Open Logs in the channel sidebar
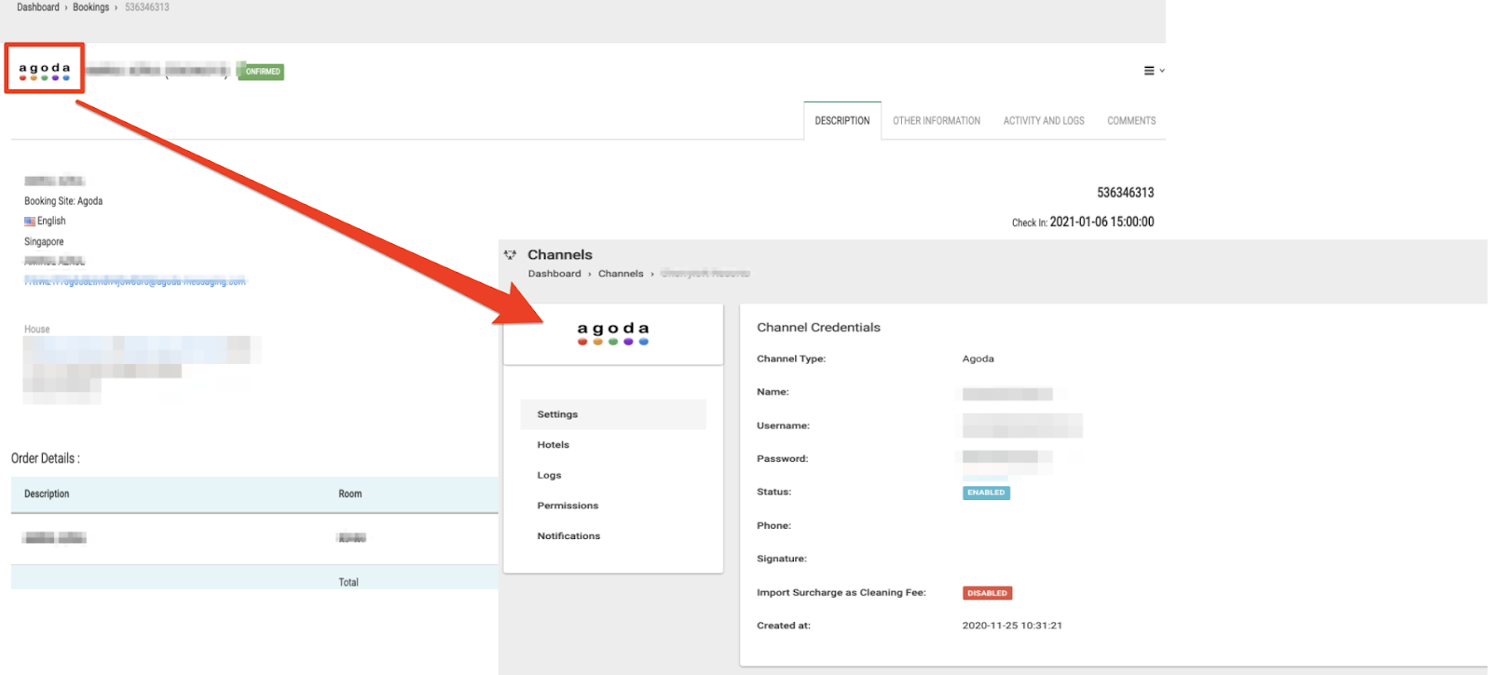Screen dimensions: 1491x675 point(549,475)
